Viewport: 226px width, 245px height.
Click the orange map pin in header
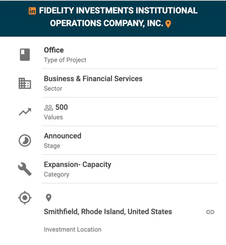[168, 24]
